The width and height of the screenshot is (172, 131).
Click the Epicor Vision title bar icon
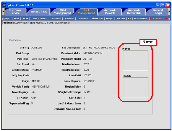4,5
